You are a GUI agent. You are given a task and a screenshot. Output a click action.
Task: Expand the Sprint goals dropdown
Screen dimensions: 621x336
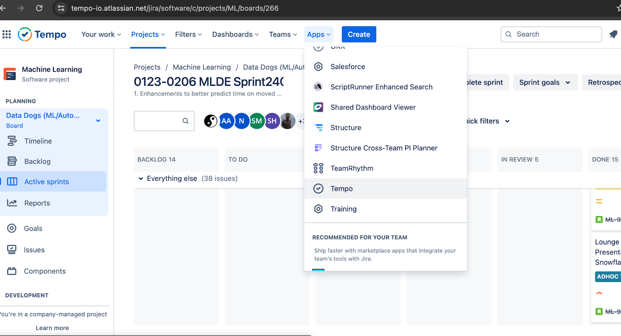tap(545, 83)
